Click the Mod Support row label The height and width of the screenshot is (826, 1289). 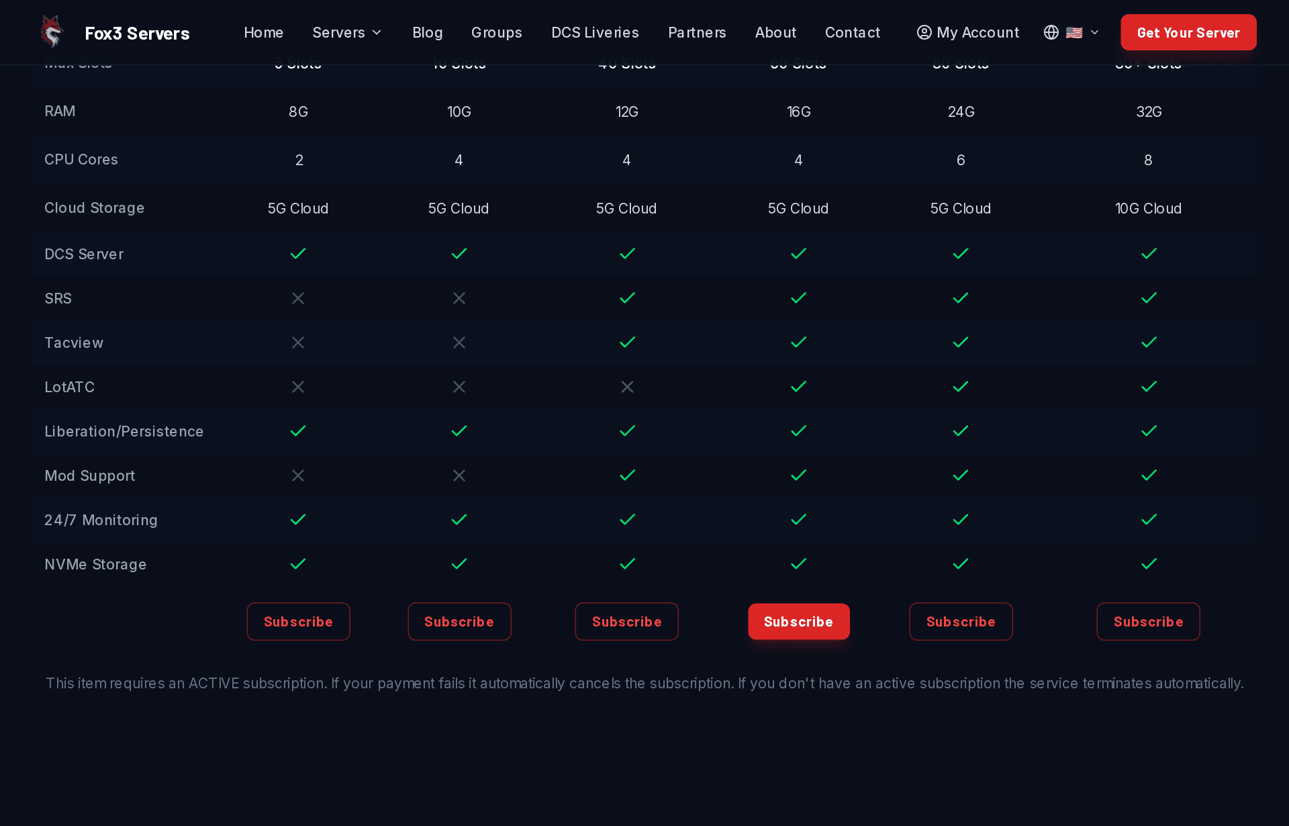90,475
